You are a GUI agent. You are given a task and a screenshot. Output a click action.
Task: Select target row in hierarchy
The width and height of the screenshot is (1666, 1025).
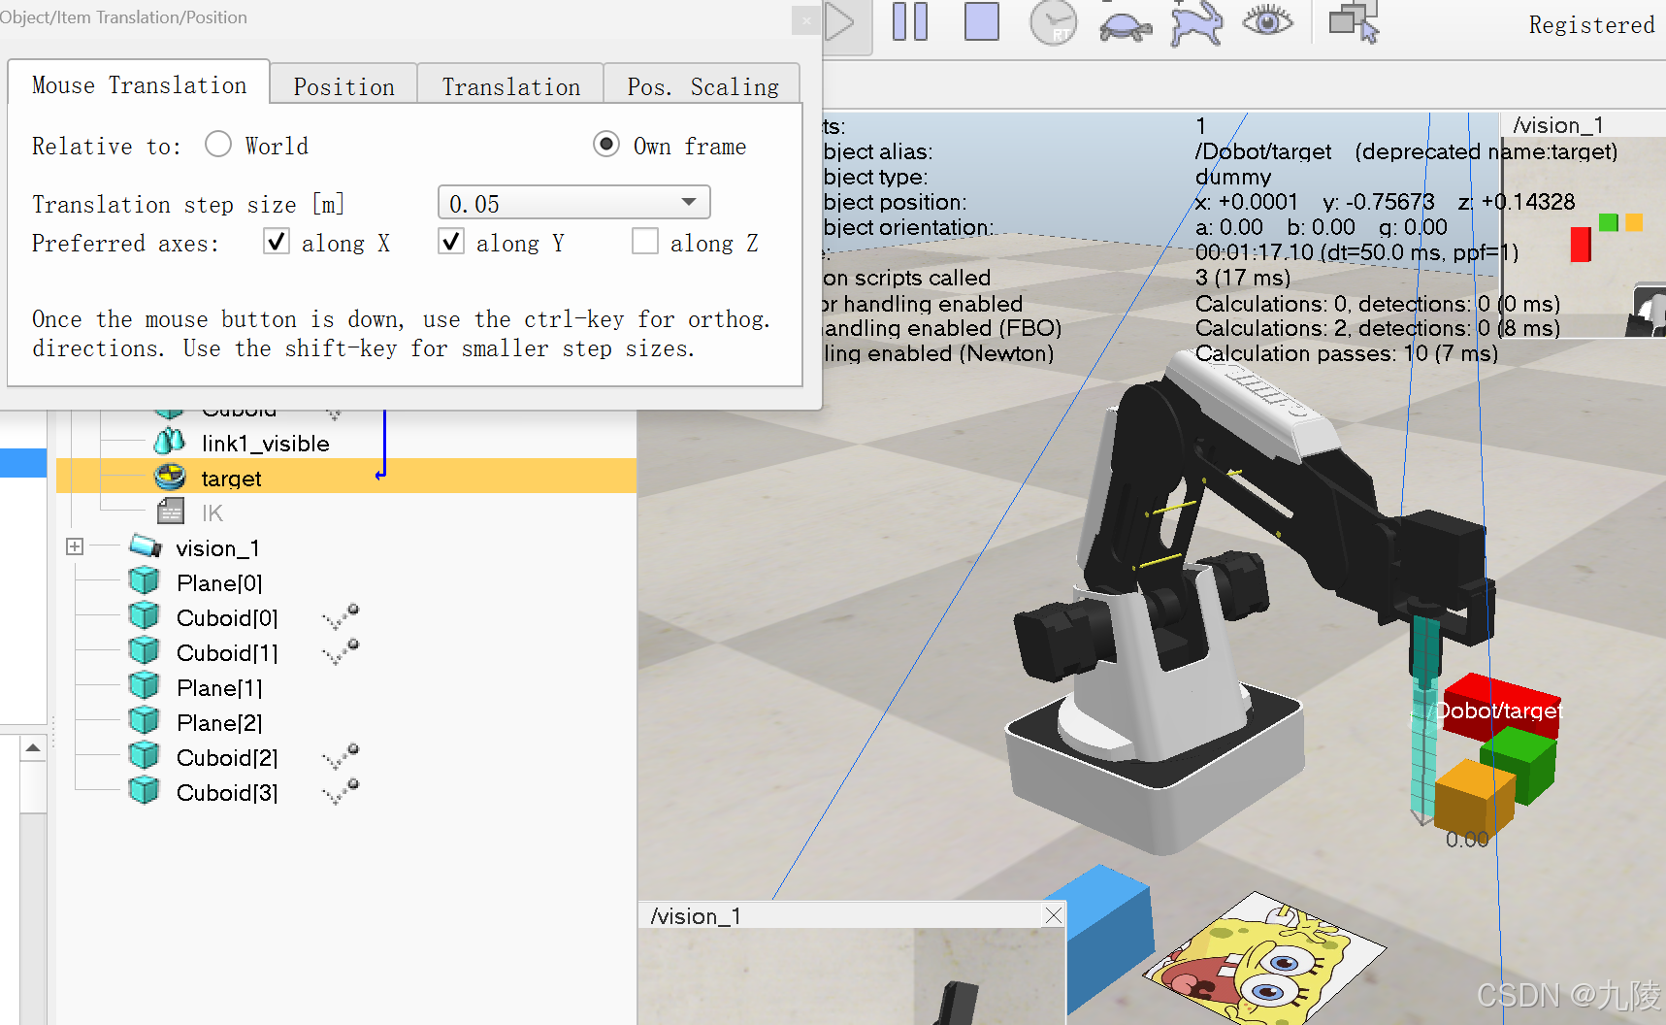(346, 478)
